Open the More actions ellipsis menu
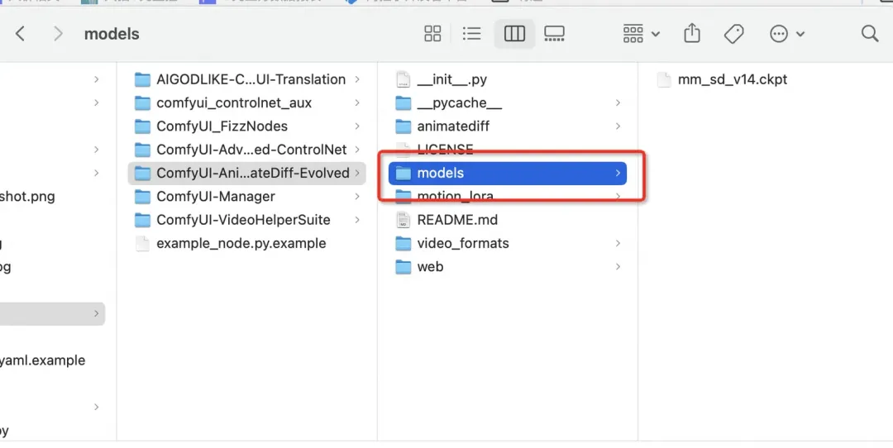 point(787,34)
